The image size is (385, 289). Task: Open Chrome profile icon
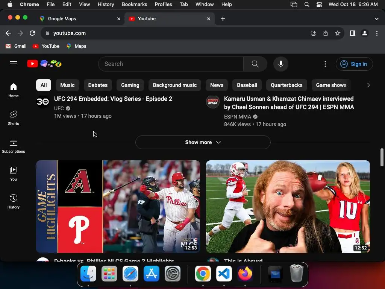[365, 33]
